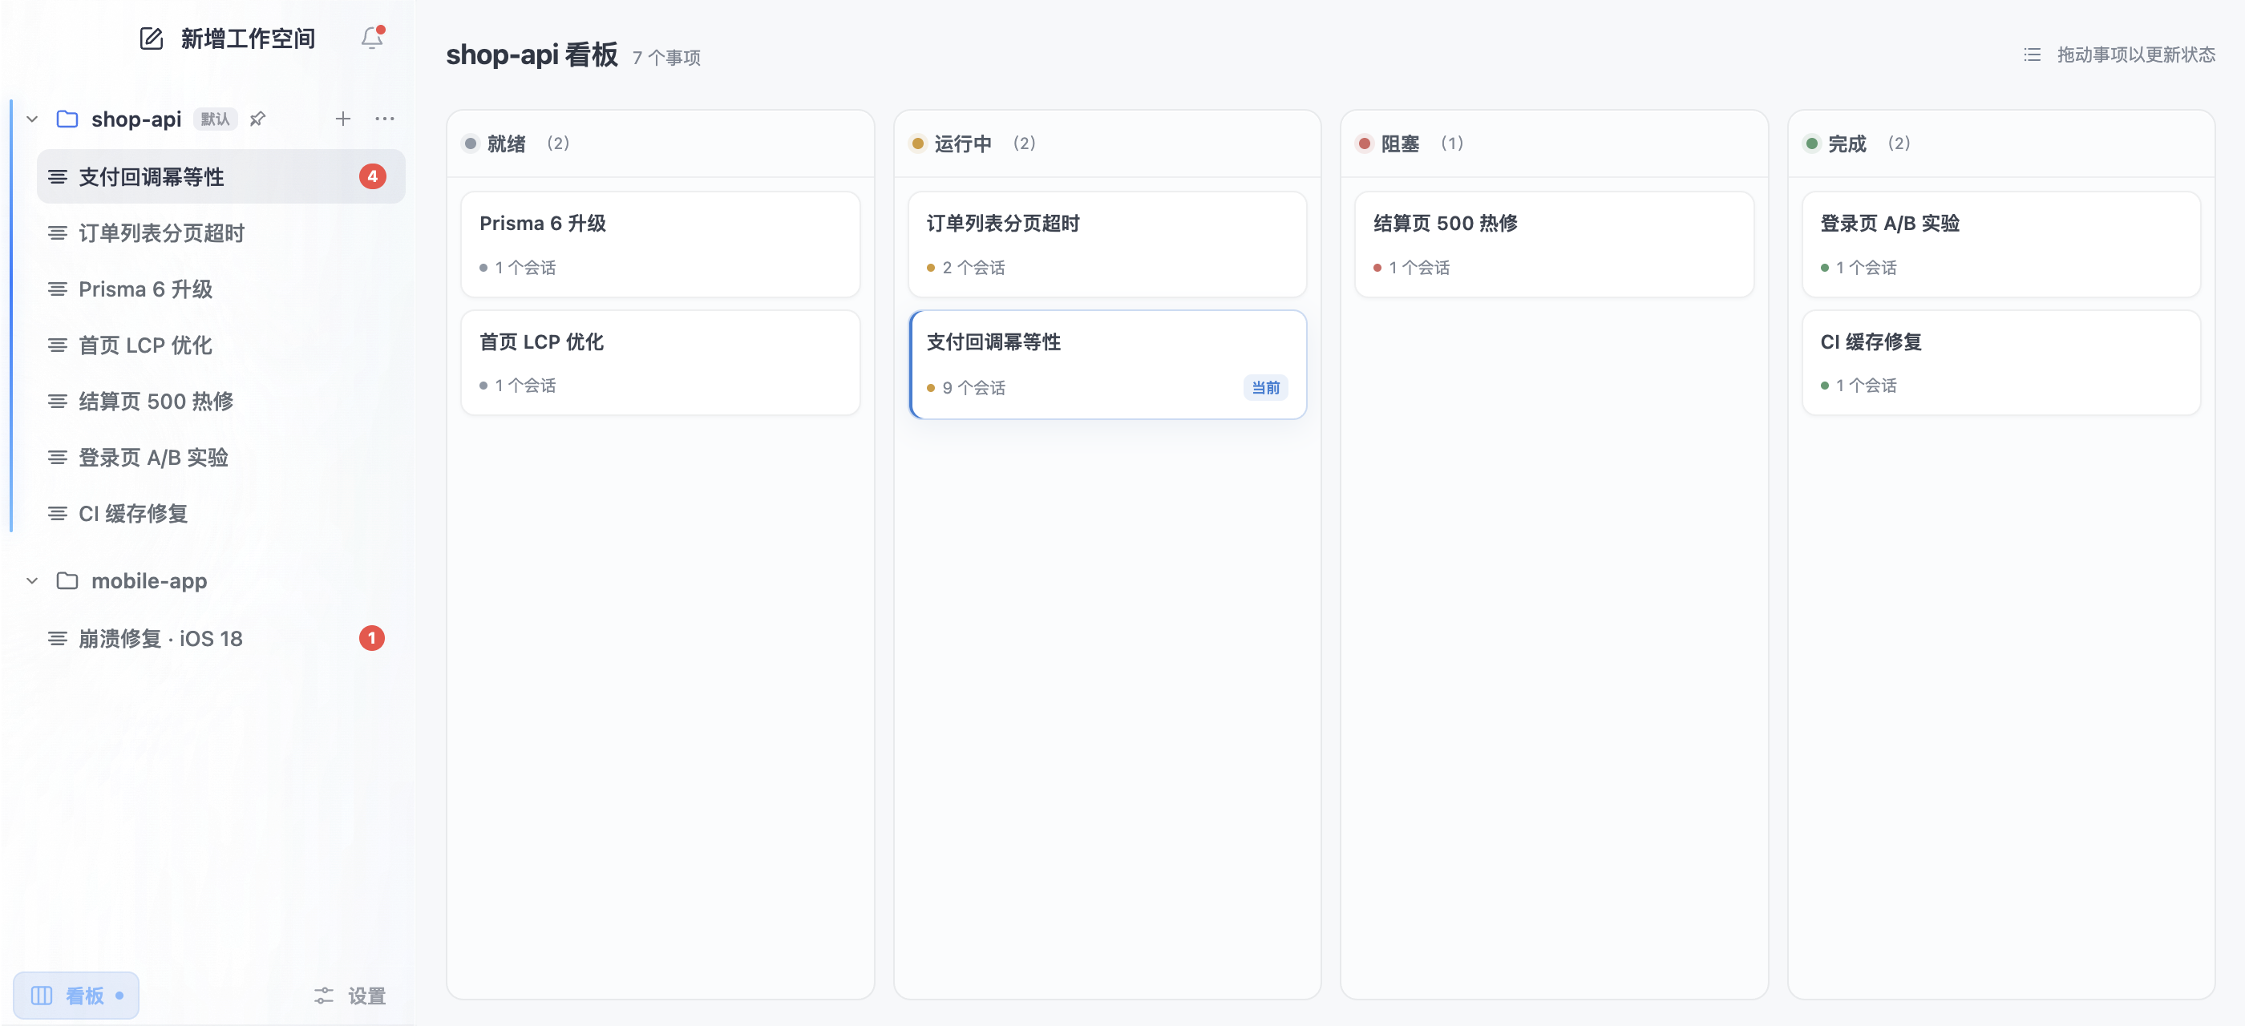2245x1026 pixels.
Task: Open the CI 缓存修复 board card
Action: click(x=2001, y=363)
